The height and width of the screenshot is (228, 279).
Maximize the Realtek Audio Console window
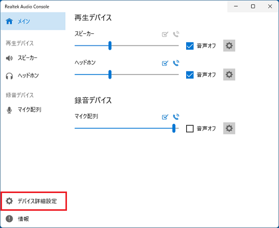click(x=253, y=7)
